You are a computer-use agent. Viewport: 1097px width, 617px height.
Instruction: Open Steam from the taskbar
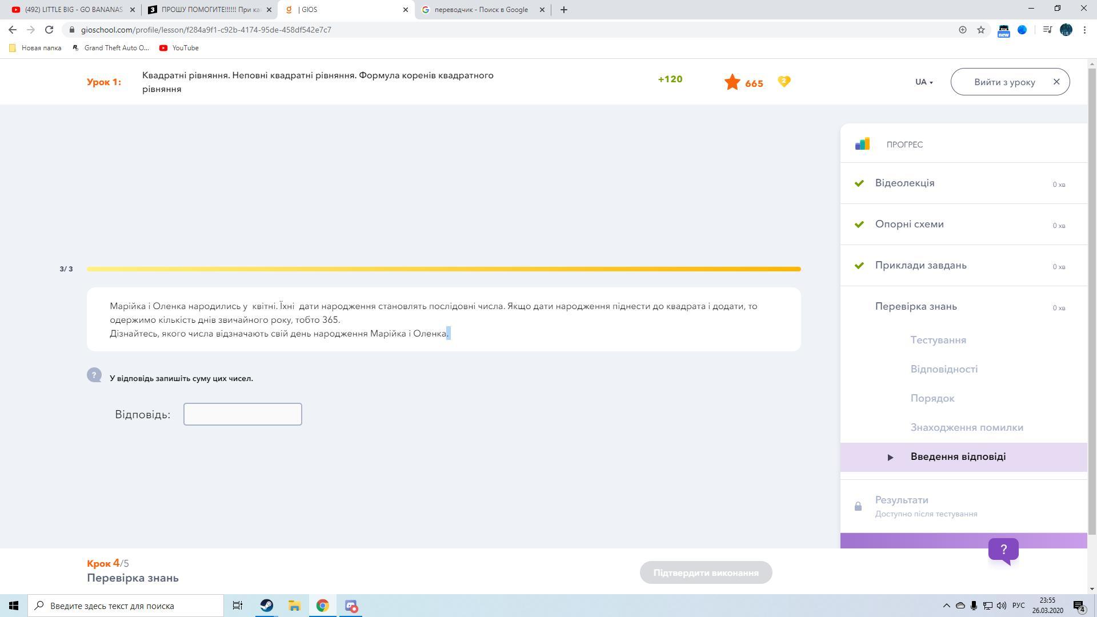coord(266,606)
